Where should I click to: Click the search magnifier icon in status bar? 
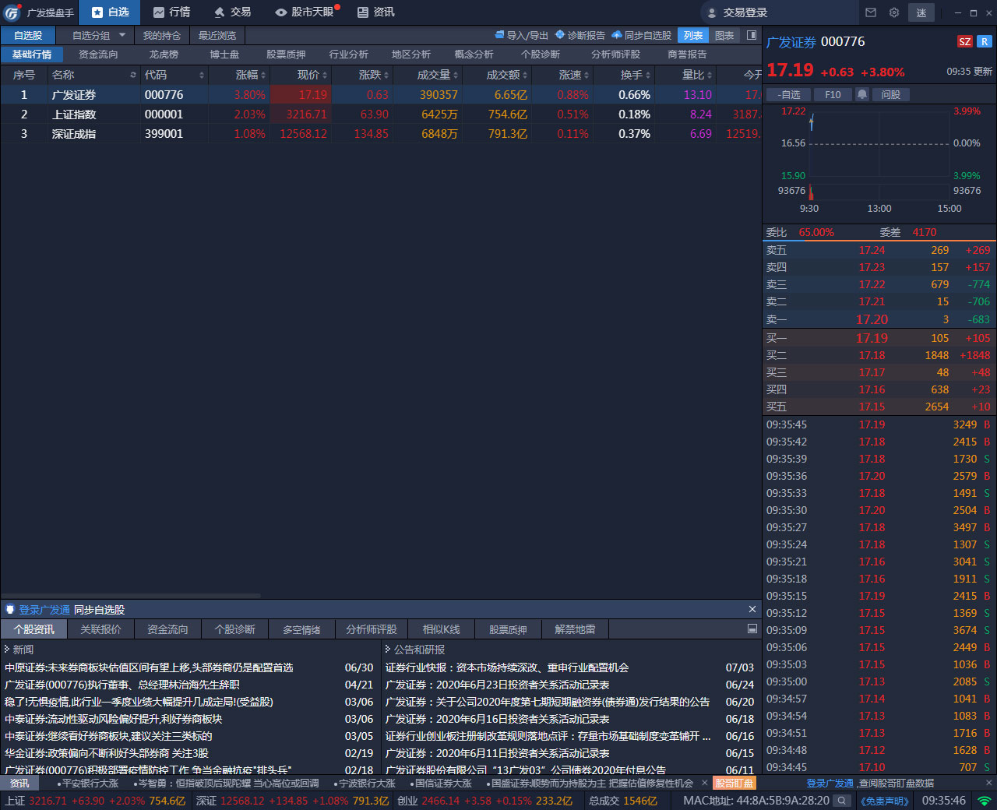(x=842, y=801)
